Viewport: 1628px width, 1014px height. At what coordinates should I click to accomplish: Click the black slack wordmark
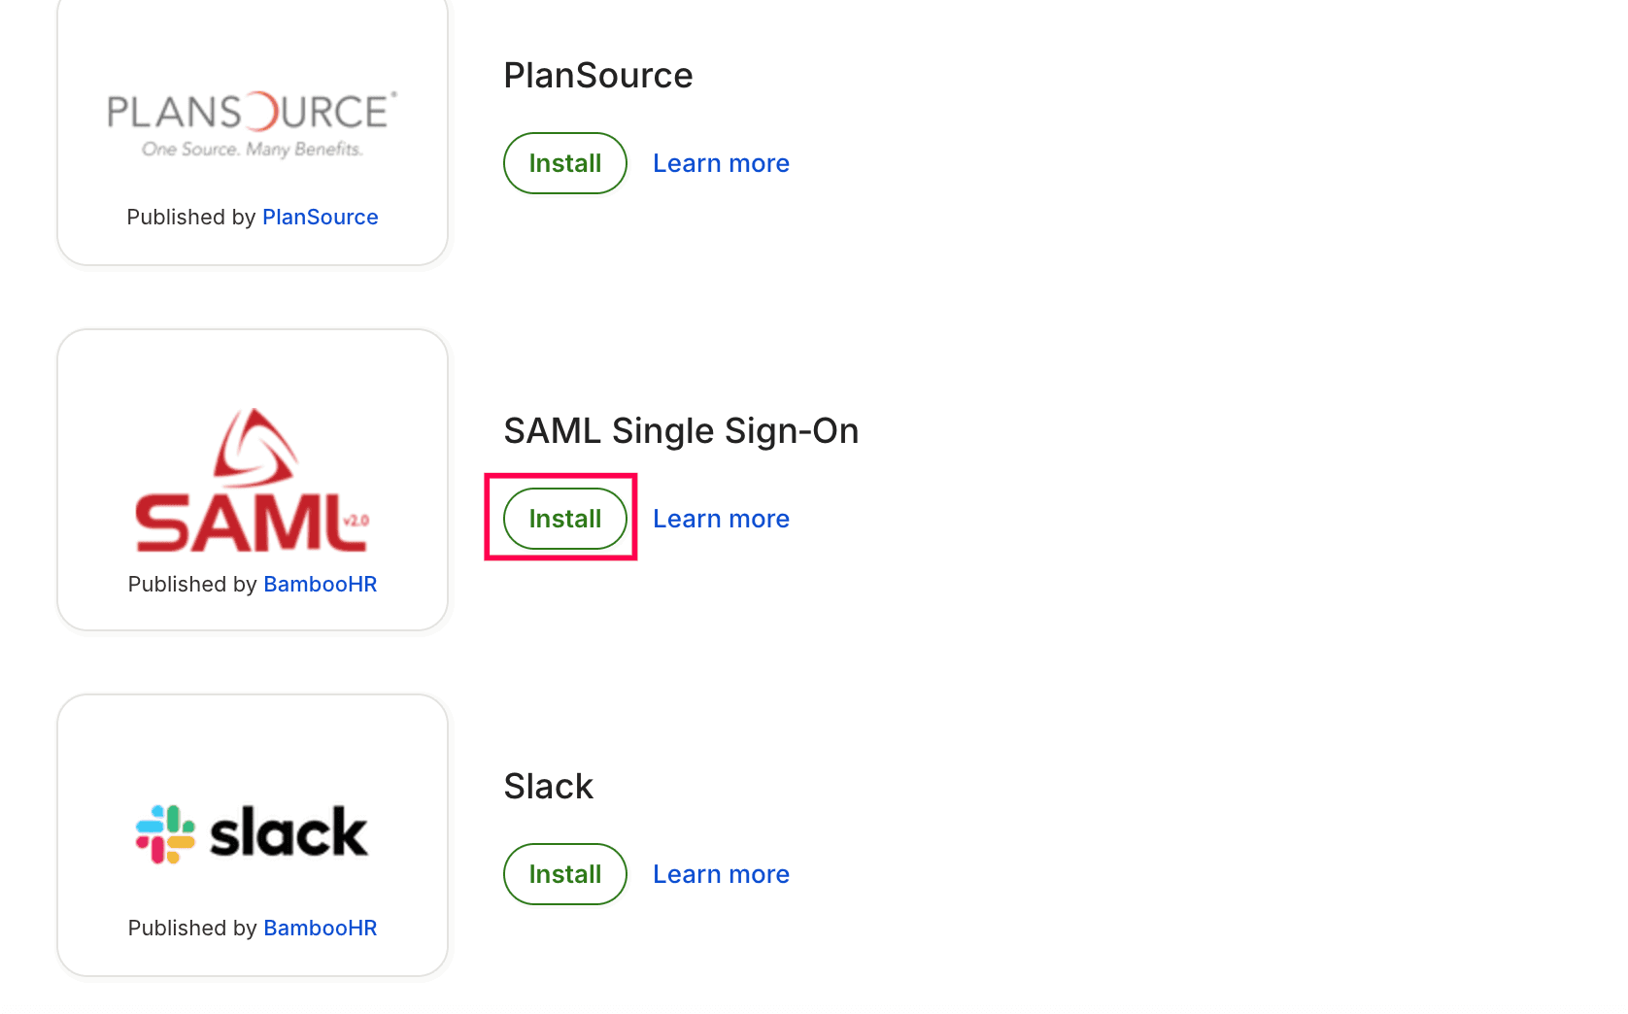pyautogui.click(x=288, y=833)
